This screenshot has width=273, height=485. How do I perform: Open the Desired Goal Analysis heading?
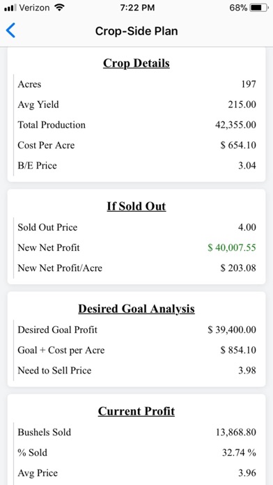click(x=136, y=309)
